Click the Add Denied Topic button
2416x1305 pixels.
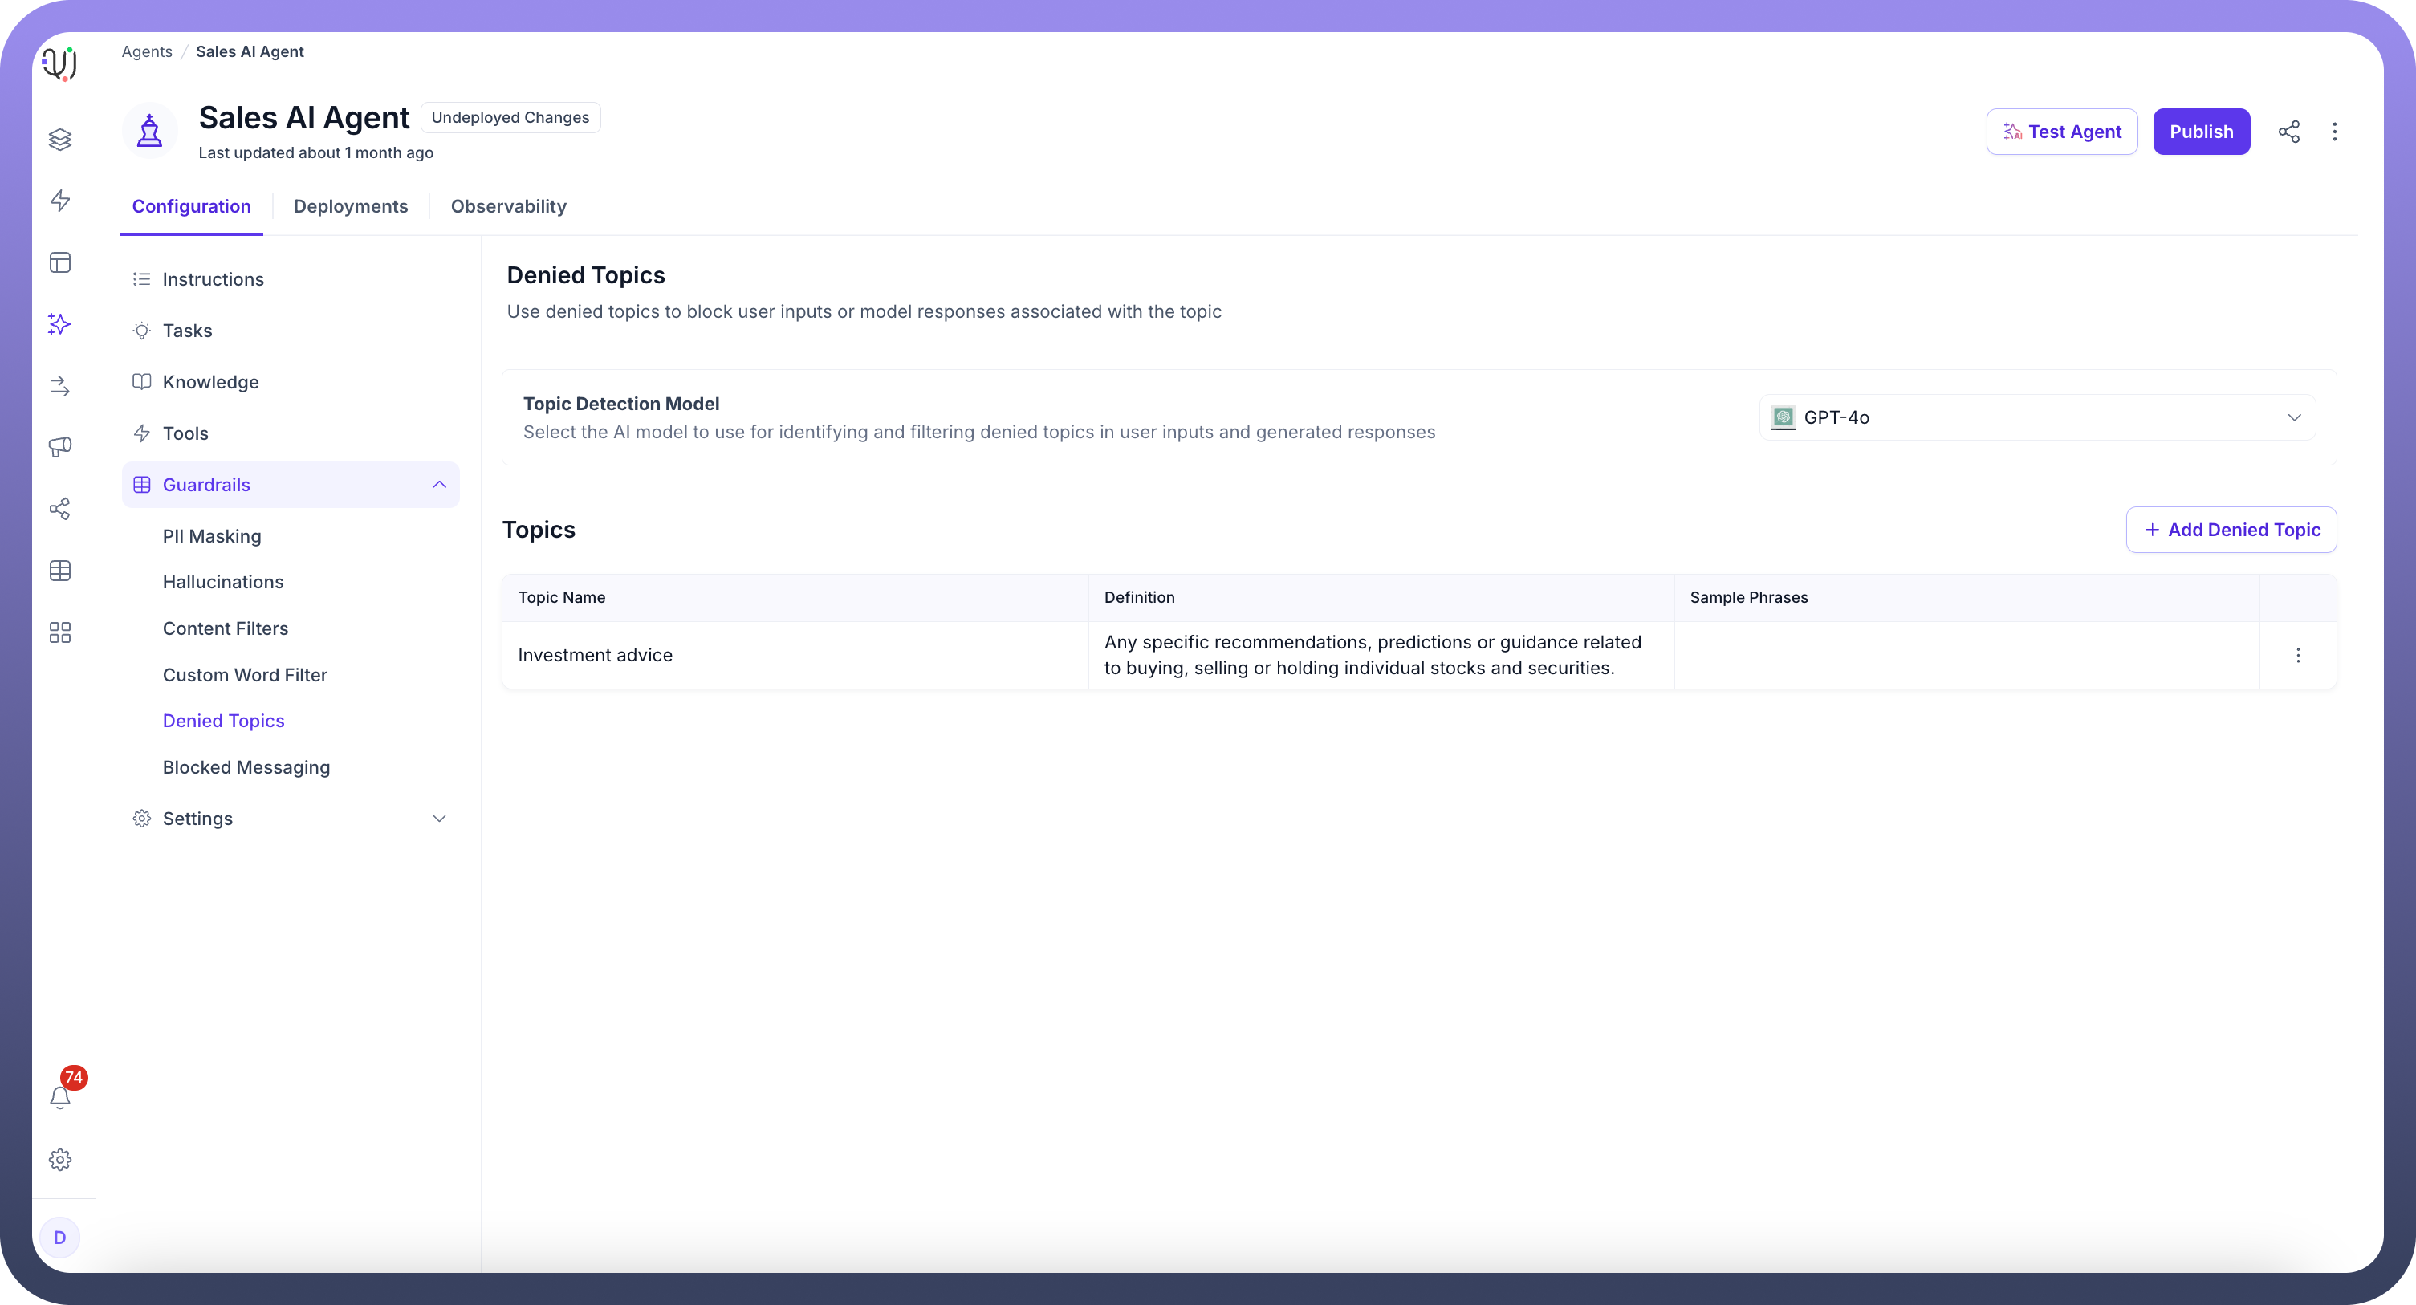tap(2231, 530)
